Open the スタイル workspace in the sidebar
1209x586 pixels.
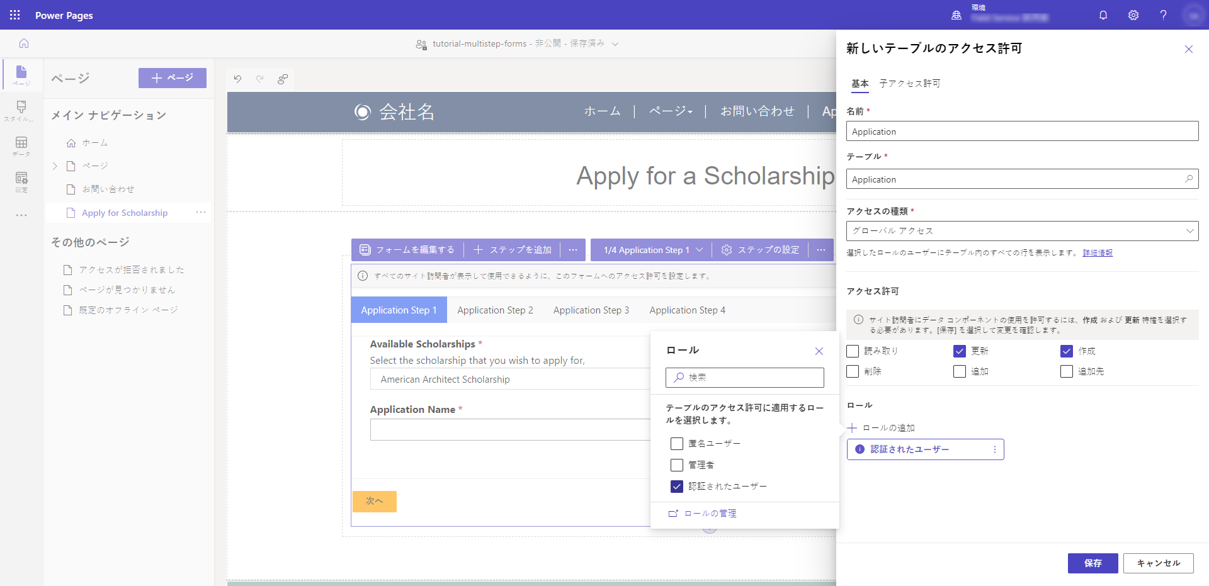pos(21,110)
